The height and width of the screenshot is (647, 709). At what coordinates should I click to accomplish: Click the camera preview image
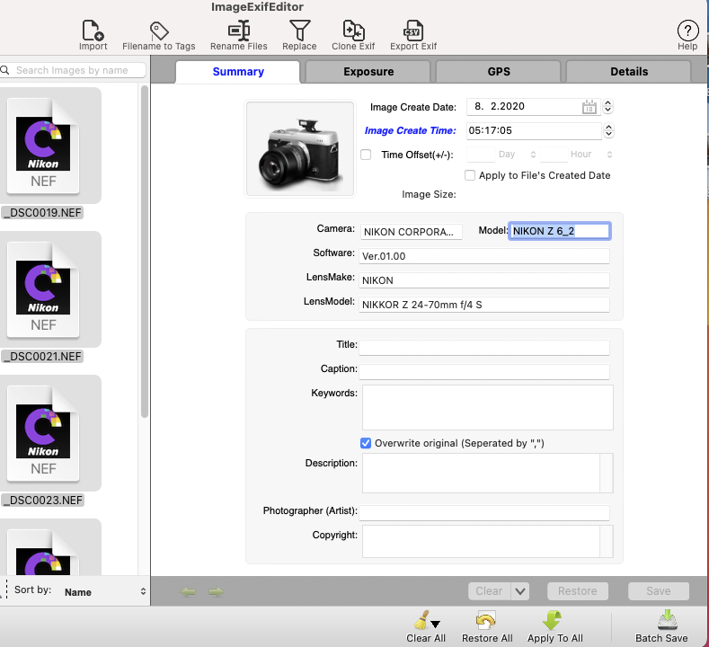(x=300, y=149)
